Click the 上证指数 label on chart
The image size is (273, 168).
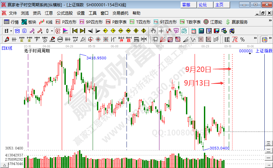point(264,51)
